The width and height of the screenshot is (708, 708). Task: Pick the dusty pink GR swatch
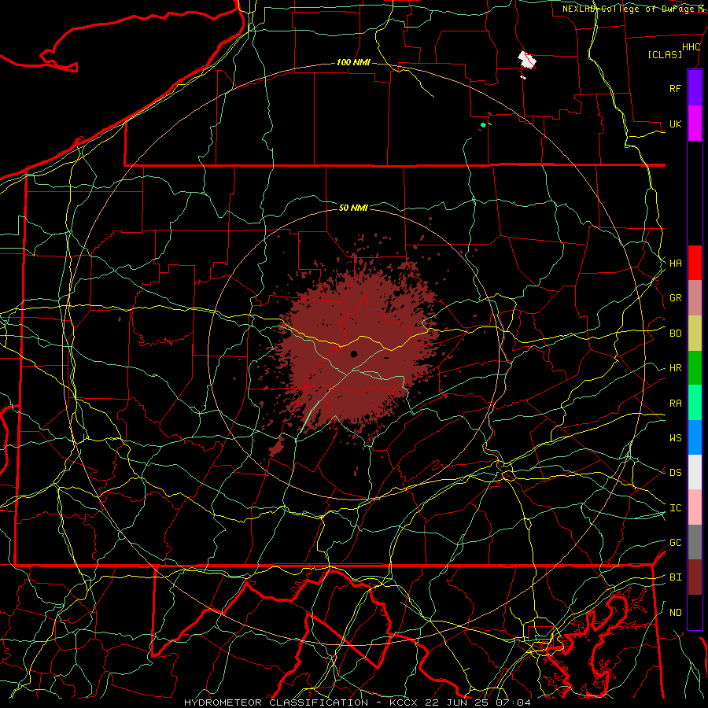(695, 297)
